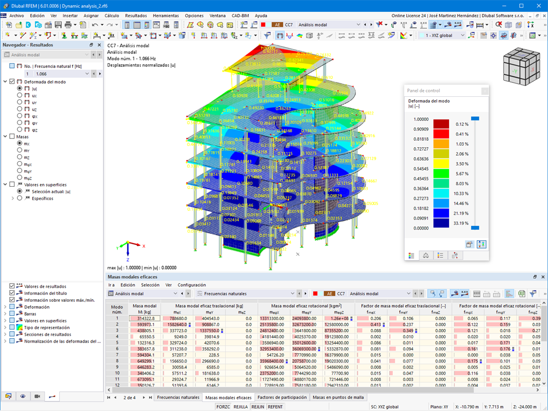Click next load case arrow in main toolbar
This screenshot has height=411, width=548.
(371, 25)
